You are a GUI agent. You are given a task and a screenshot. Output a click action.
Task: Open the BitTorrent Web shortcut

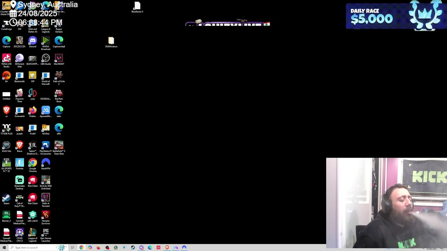click(20, 60)
